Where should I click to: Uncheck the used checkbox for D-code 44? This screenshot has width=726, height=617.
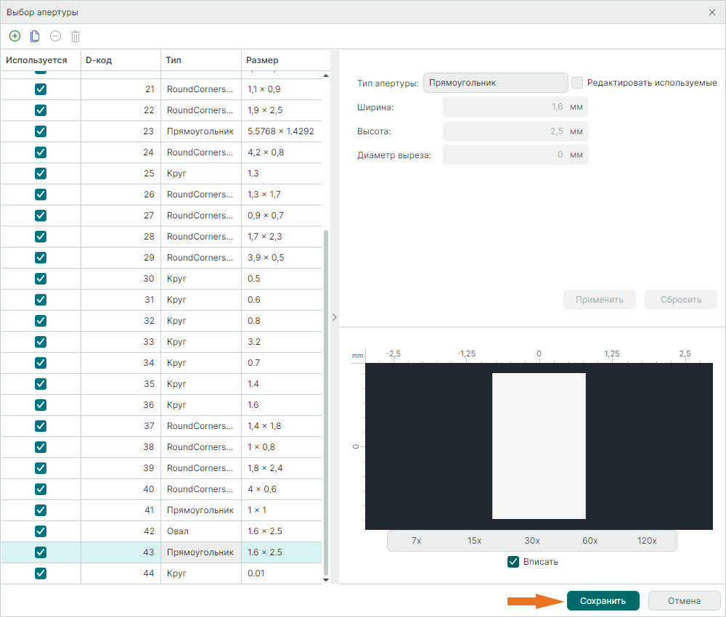pyautogui.click(x=41, y=573)
